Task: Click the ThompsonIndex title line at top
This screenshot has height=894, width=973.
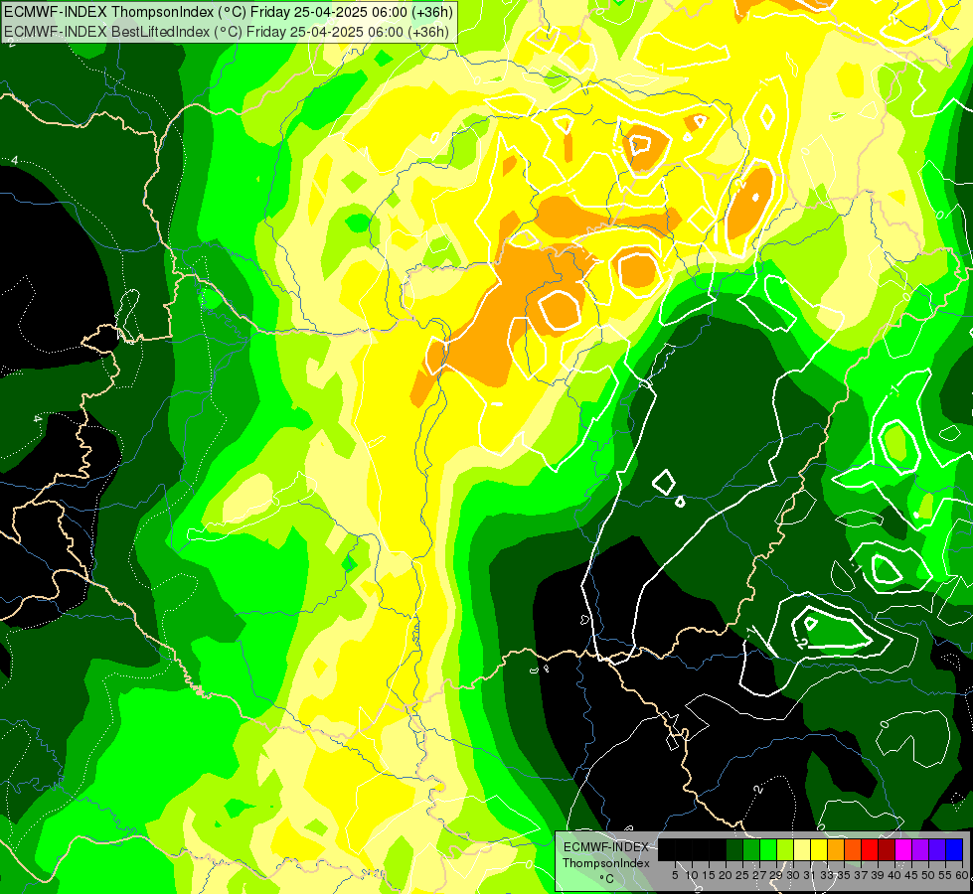Action: tap(228, 12)
